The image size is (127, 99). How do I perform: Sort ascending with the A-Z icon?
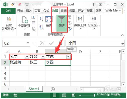pos(41,19)
